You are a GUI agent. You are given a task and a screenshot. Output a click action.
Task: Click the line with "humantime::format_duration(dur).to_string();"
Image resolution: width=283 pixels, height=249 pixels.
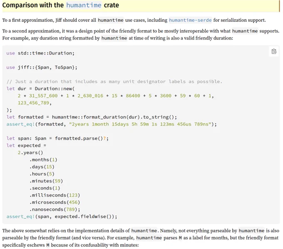pyautogui.click(x=92, y=117)
